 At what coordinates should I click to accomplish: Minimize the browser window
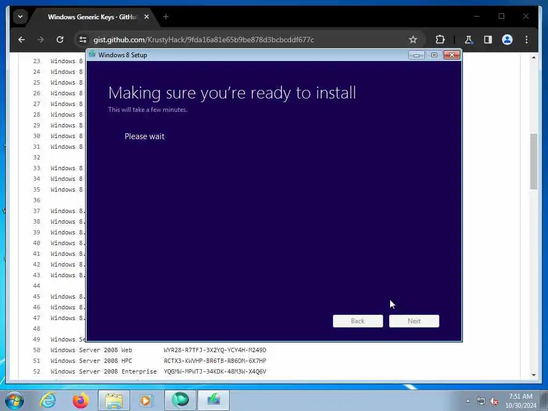pos(477,16)
